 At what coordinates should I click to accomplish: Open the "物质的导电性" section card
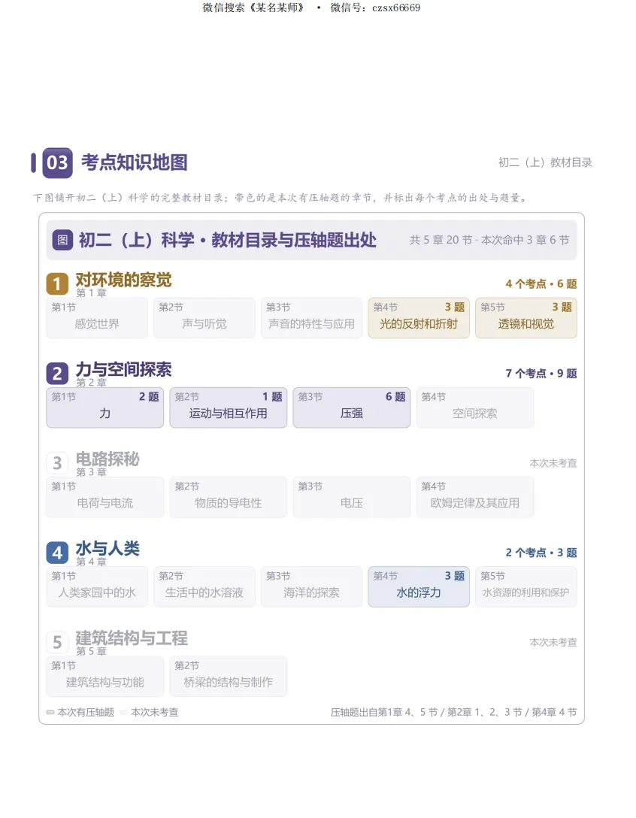coord(229,497)
